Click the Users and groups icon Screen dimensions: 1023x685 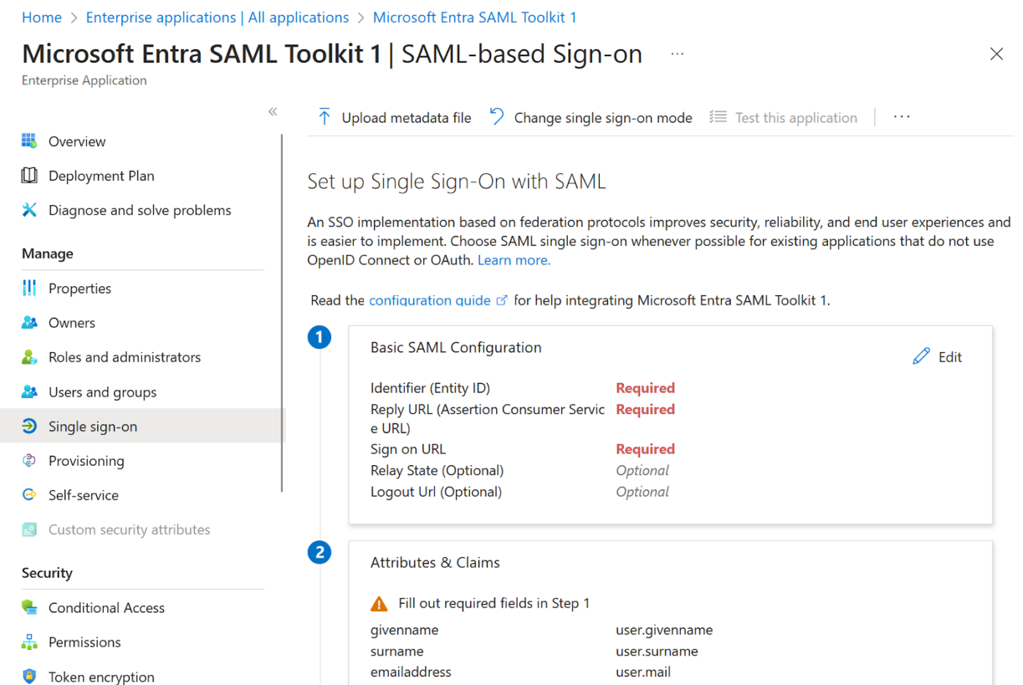click(29, 391)
